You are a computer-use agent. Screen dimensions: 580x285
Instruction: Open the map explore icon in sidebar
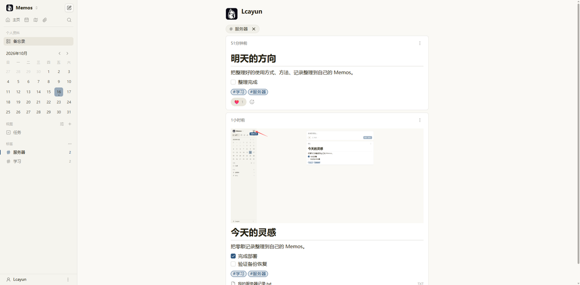point(36,20)
